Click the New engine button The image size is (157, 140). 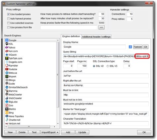click(x=10, y=132)
